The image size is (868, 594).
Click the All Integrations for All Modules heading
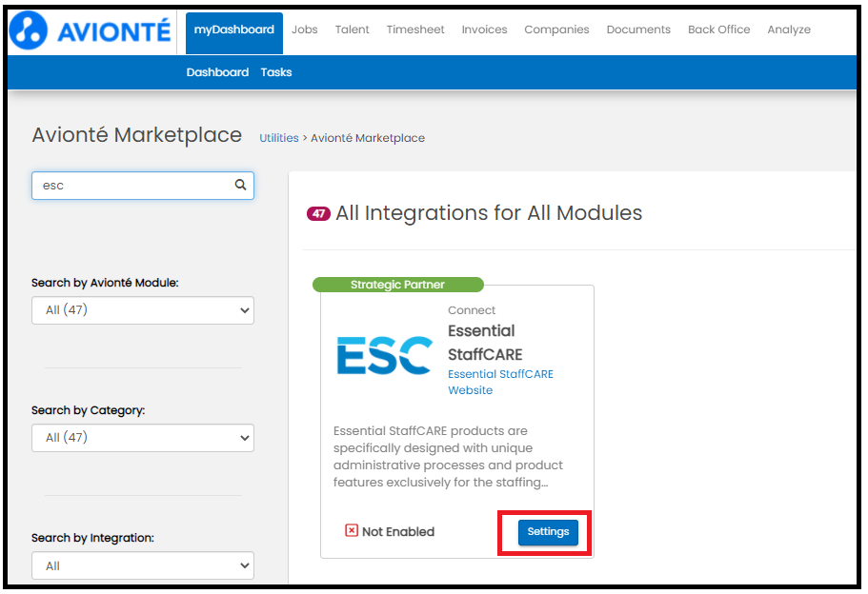coord(489,213)
